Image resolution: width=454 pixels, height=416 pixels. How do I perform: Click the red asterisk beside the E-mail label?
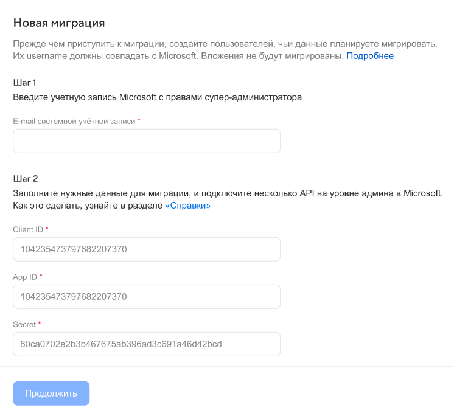[x=139, y=120]
